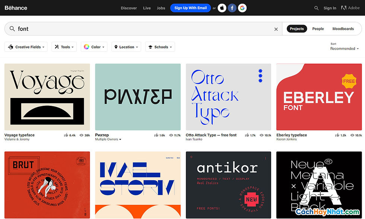The height and width of the screenshot is (219, 365).
Task: Click the views eye icon on Voyage typeface
Action: [82, 135]
